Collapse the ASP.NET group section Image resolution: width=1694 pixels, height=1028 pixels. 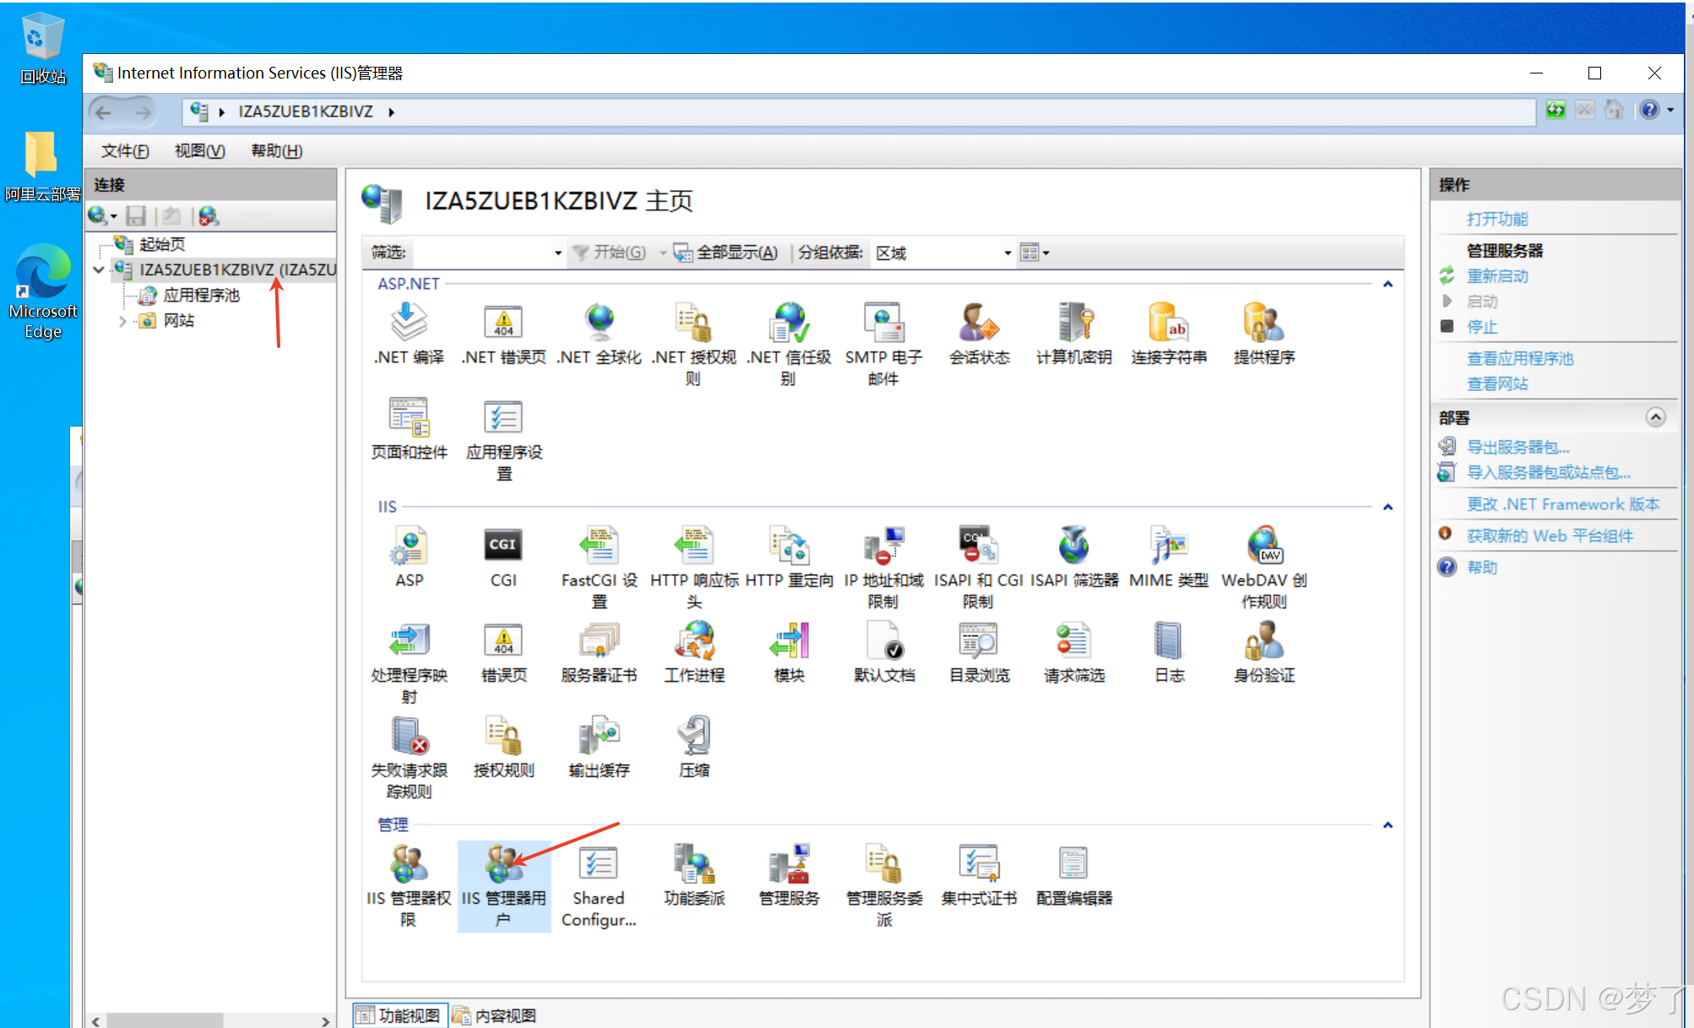1387,285
